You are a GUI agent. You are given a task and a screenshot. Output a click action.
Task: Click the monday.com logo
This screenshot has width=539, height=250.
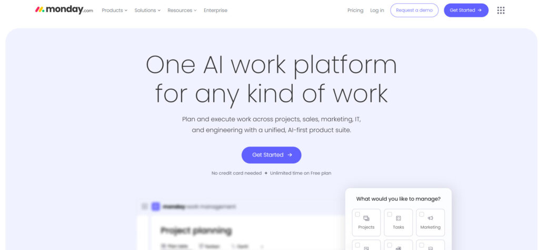(x=64, y=10)
